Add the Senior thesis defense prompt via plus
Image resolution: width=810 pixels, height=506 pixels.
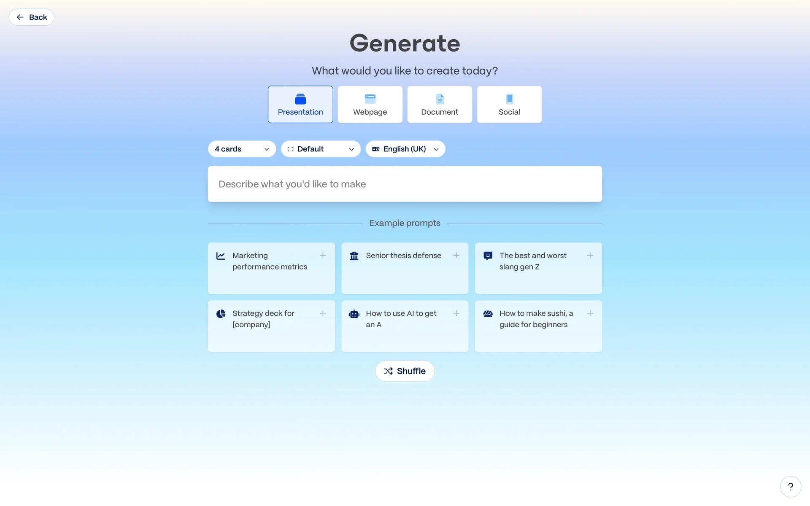point(456,256)
